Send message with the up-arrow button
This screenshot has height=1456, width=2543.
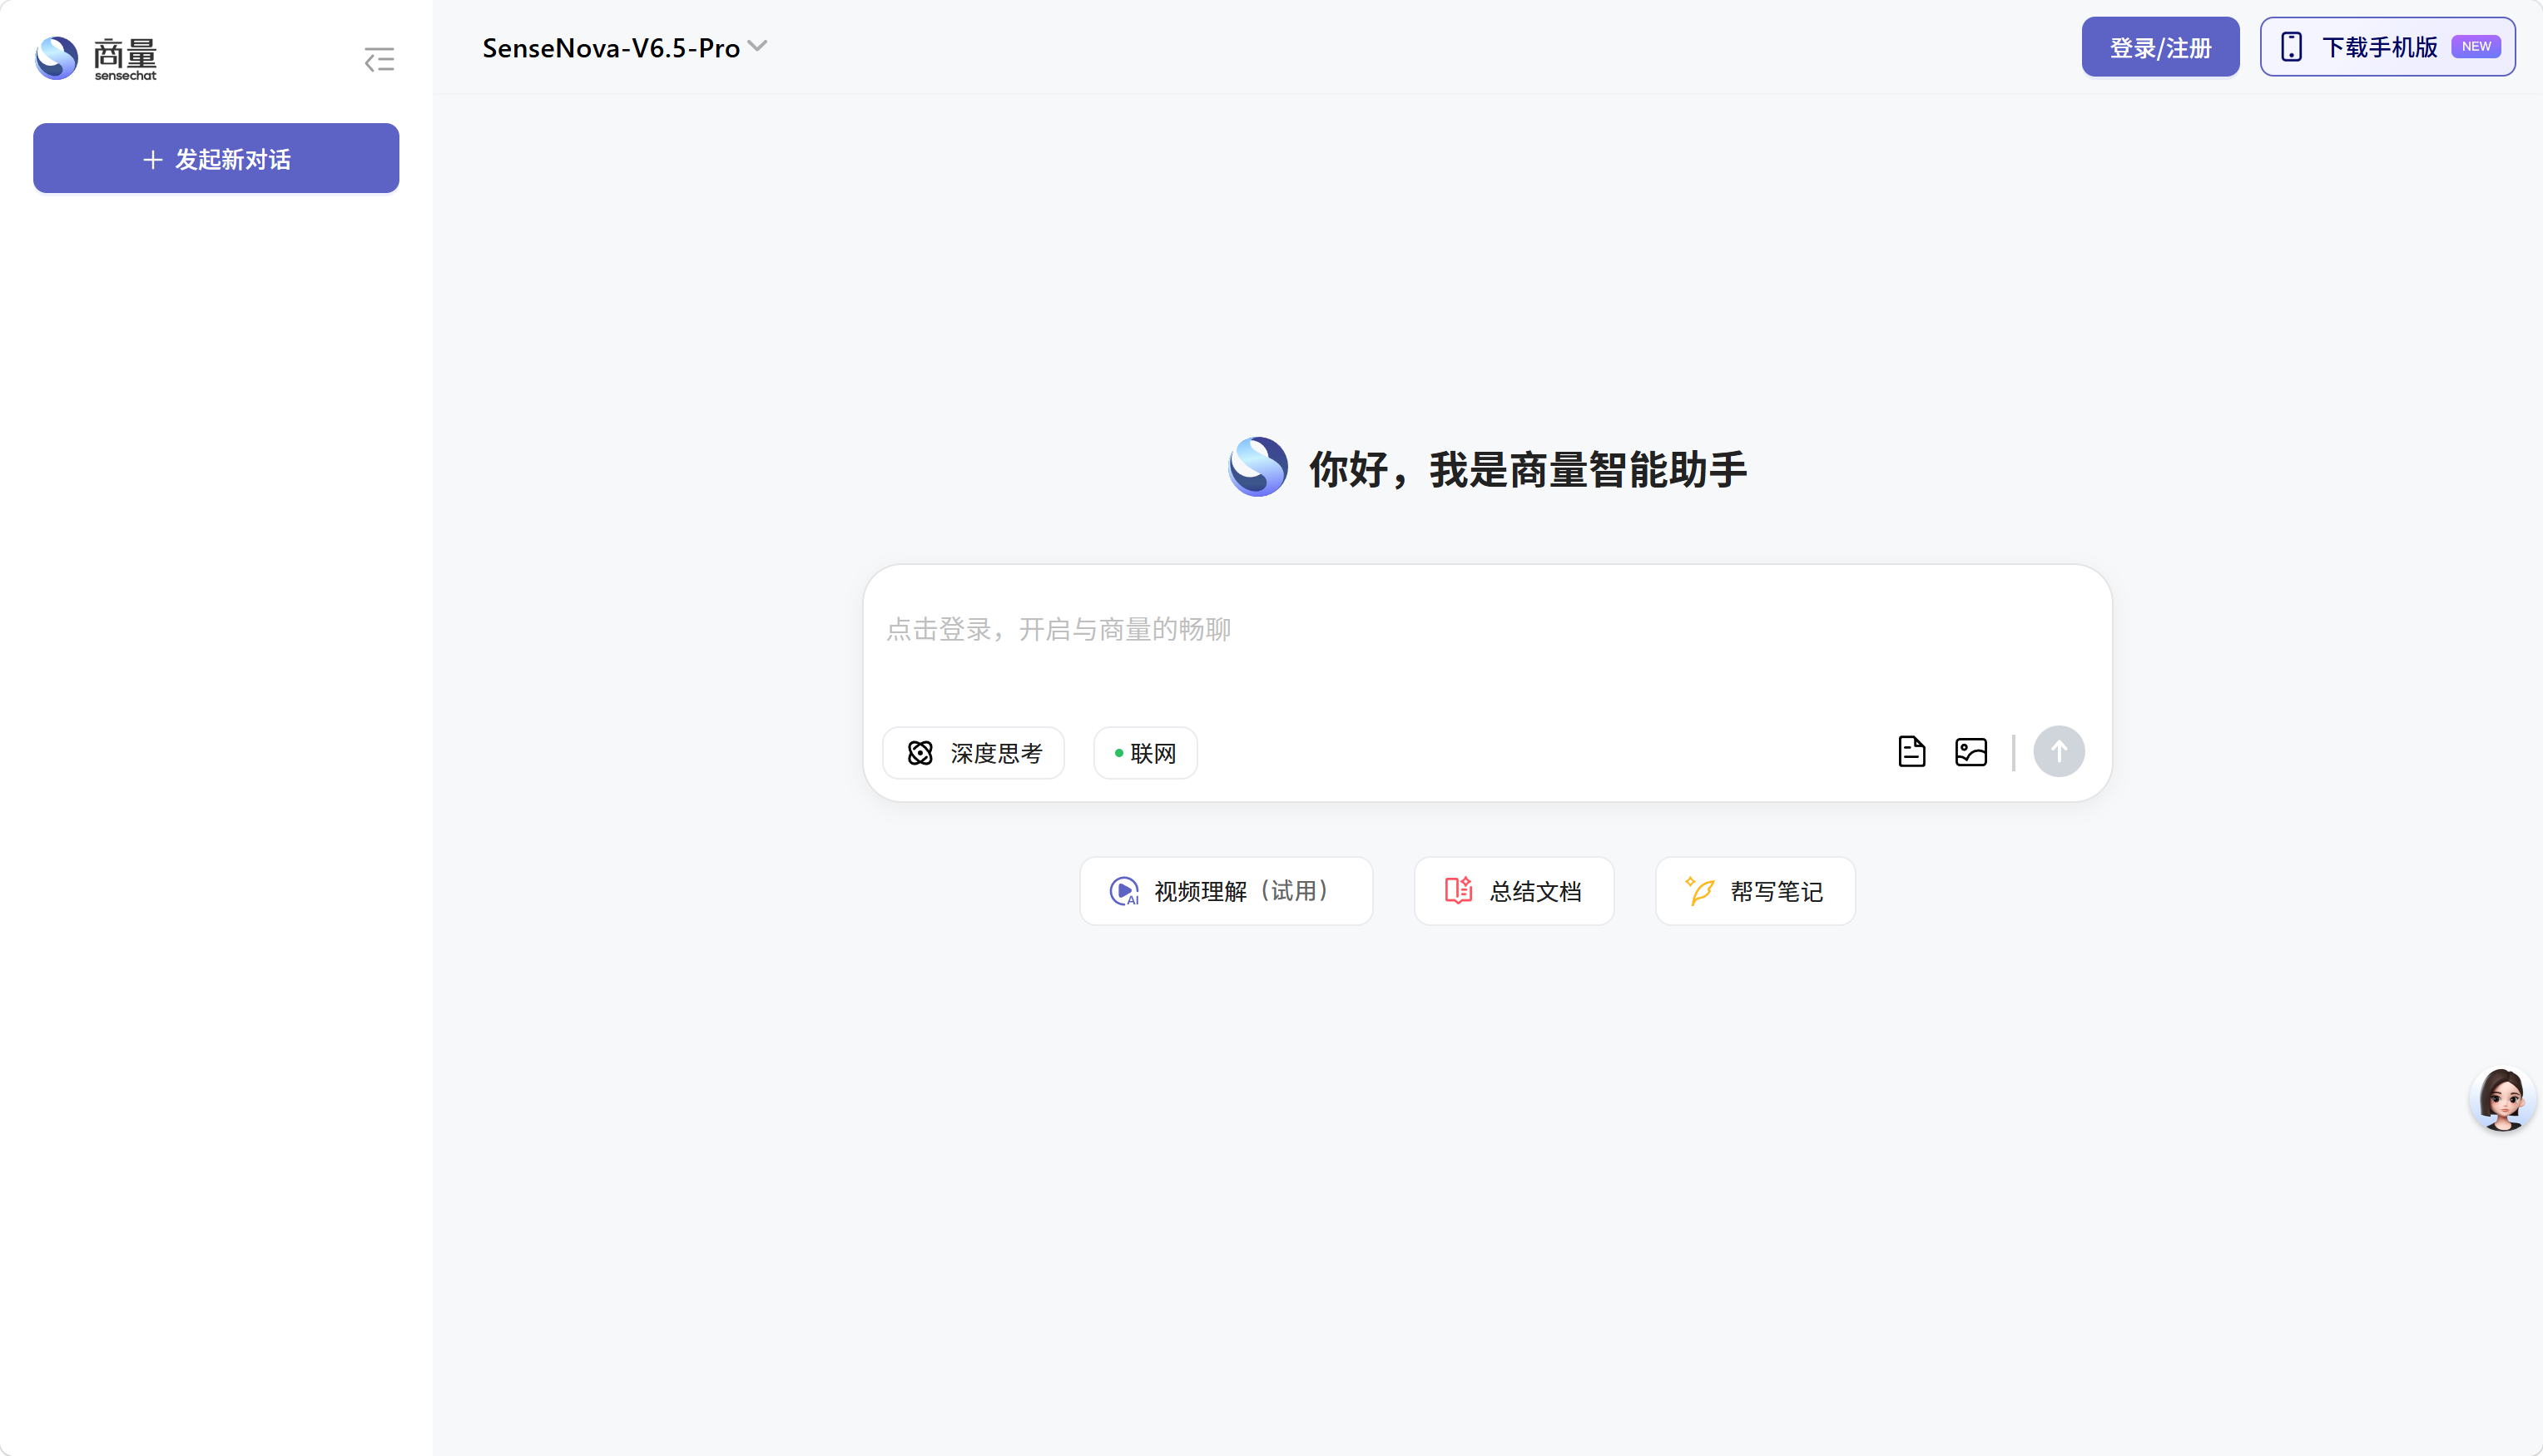(x=2058, y=751)
